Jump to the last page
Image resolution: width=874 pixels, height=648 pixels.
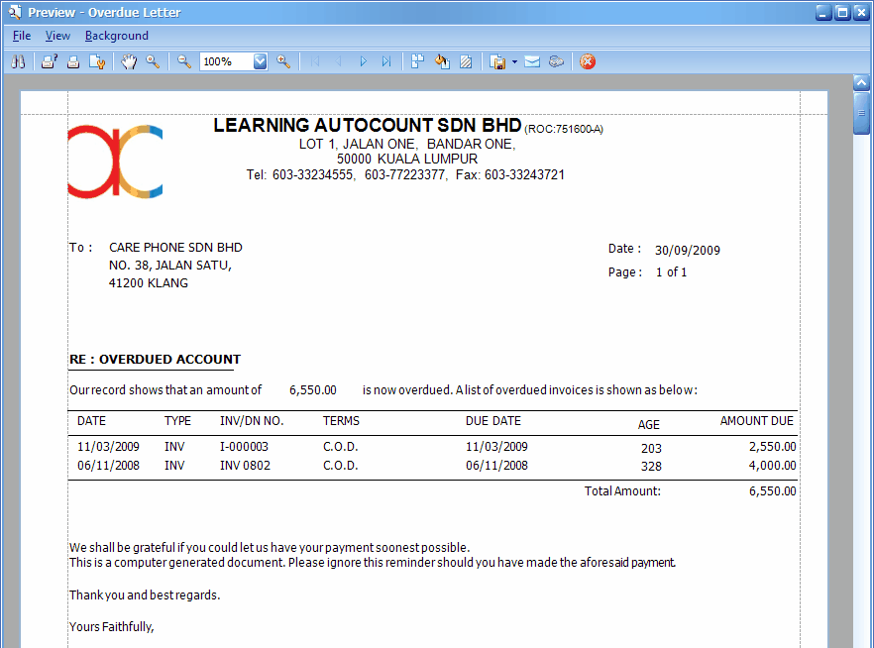(386, 61)
